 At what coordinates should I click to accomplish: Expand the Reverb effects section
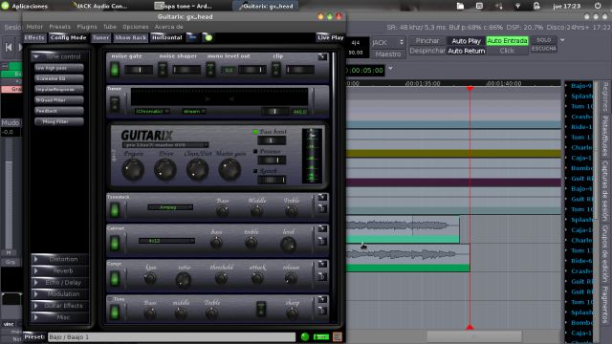pos(59,270)
